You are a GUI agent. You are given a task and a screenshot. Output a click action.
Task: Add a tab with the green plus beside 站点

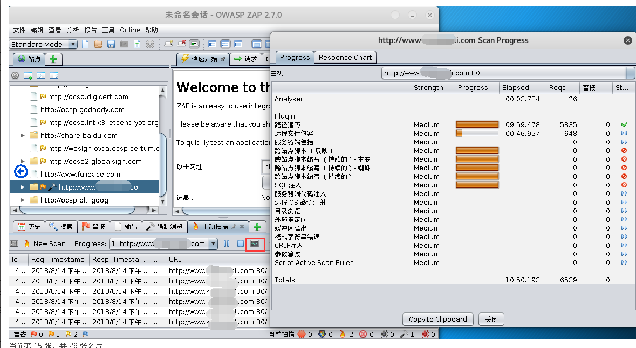point(53,59)
